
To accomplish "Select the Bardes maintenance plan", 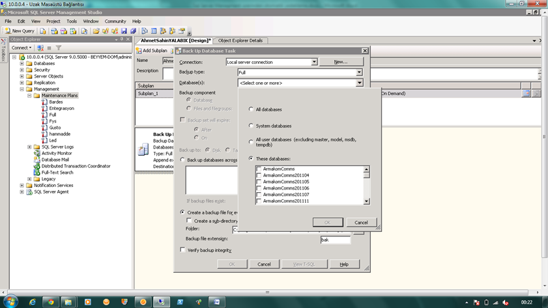I will [x=55, y=102].
